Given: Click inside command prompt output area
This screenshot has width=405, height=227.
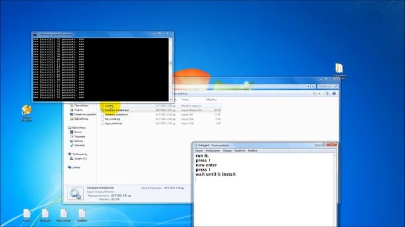Looking at the screenshot, I should pyautogui.click(x=101, y=69).
